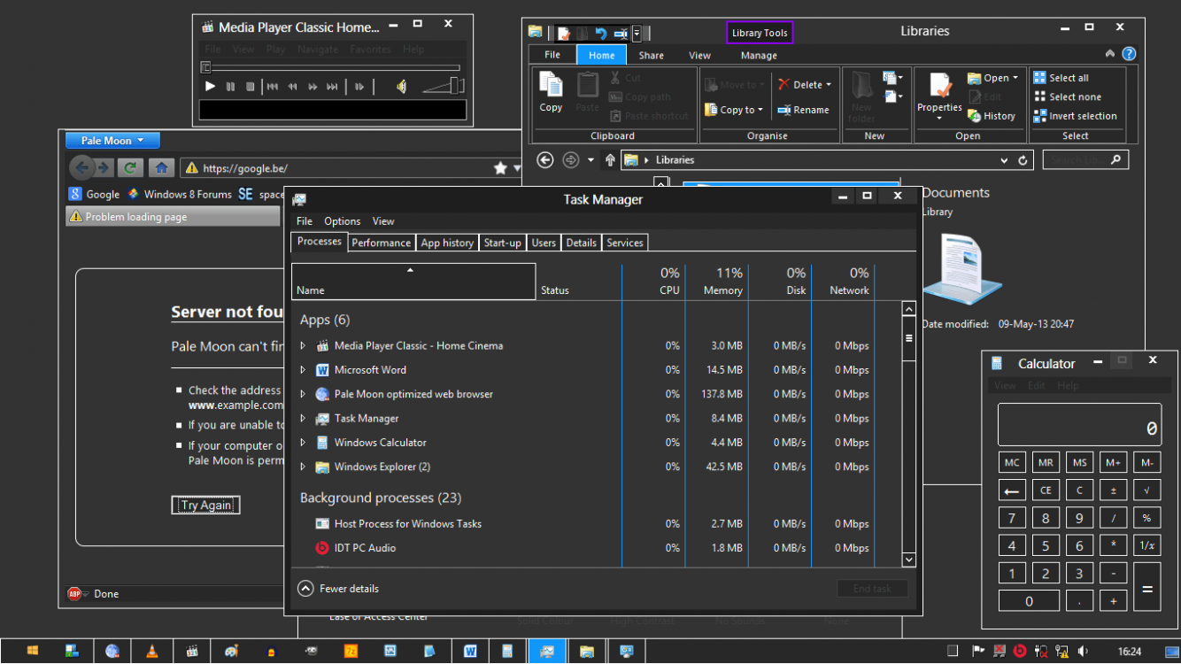
Task: Open VLC from the taskbar cone icon
Action: pyautogui.click(x=152, y=652)
